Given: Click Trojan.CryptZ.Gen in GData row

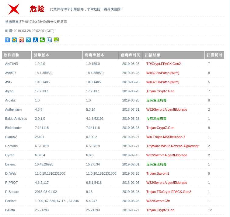Looking at the screenshot, I should click(x=160, y=210).
